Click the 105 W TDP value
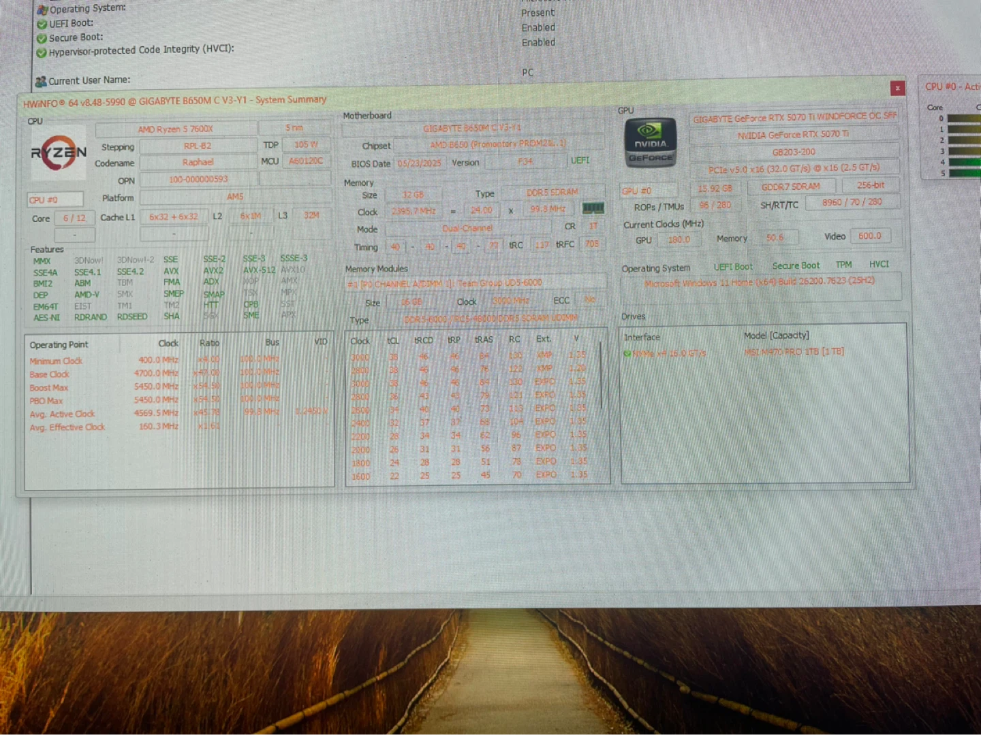Image resolution: width=981 pixels, height=735 pixels. coord(306,145)
